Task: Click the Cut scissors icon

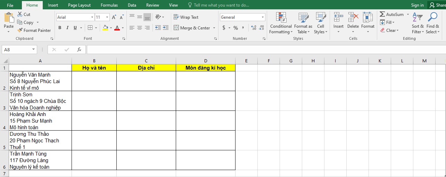Action: click(x=20, y=14)
